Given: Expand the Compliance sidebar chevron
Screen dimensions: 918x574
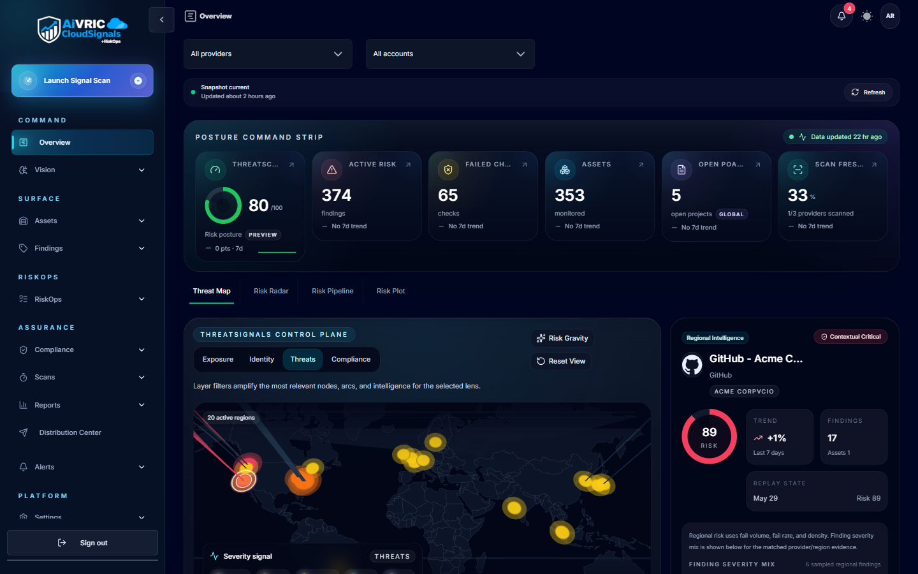Looking at the screenshot, I should pyautogui.click(x=142, y=350).
